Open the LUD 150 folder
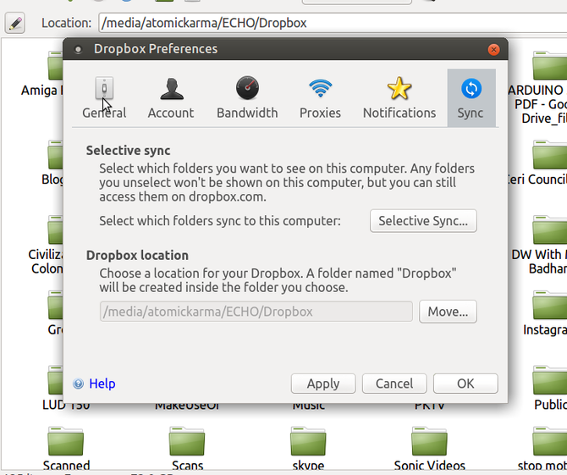Viewport: 567px width, 475px height. 56,388
